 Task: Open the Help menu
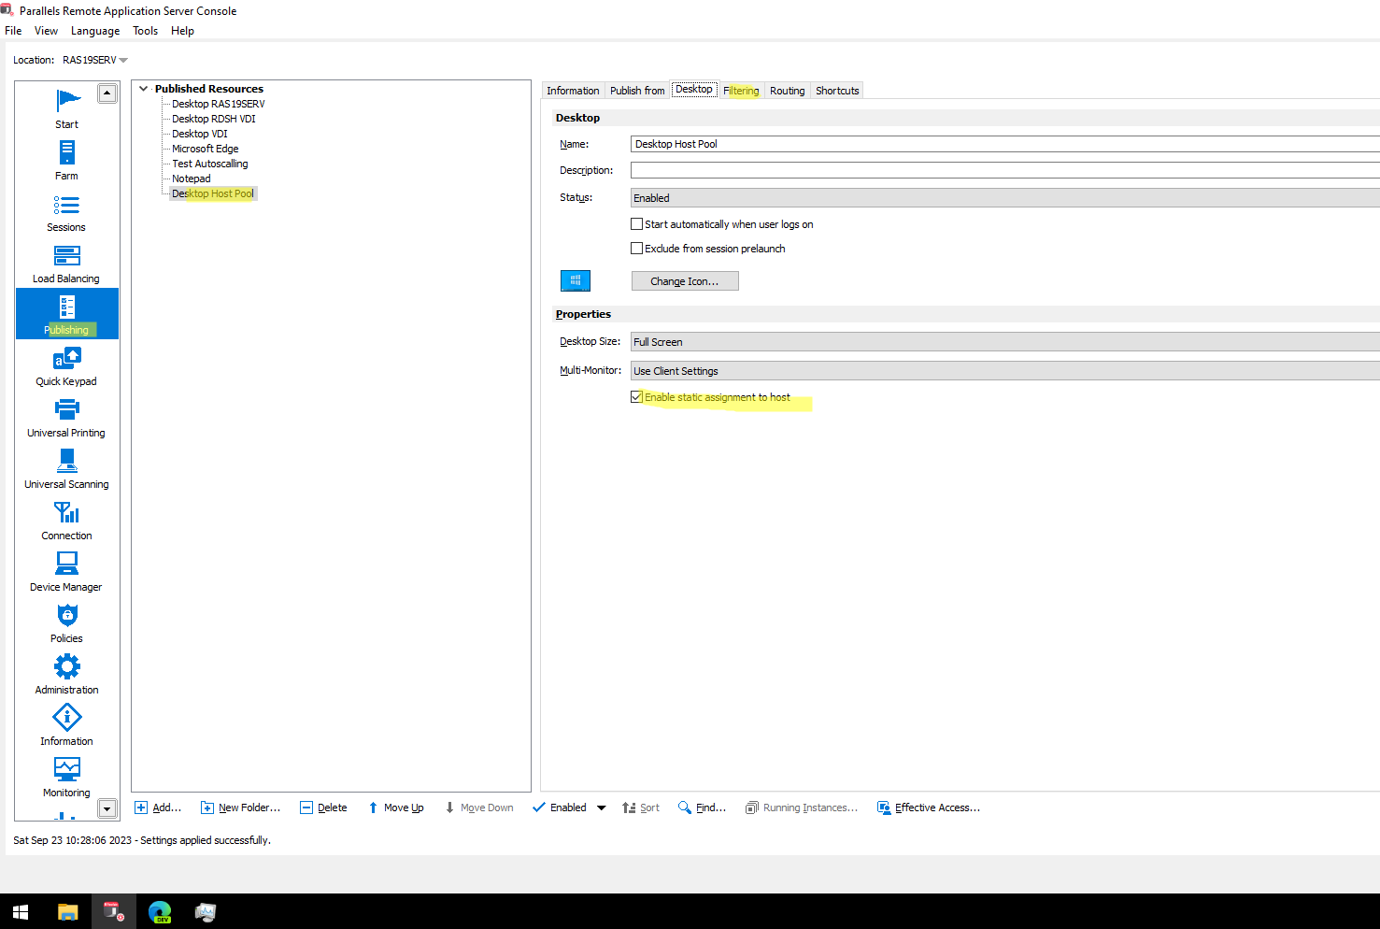[x=182, y=31]
